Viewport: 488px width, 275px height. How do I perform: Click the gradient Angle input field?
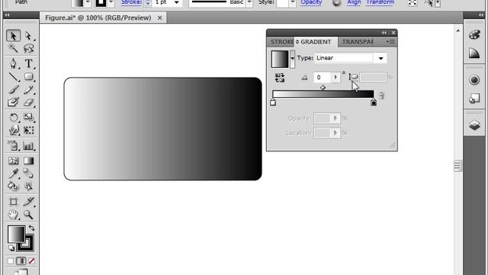(322, 77)
